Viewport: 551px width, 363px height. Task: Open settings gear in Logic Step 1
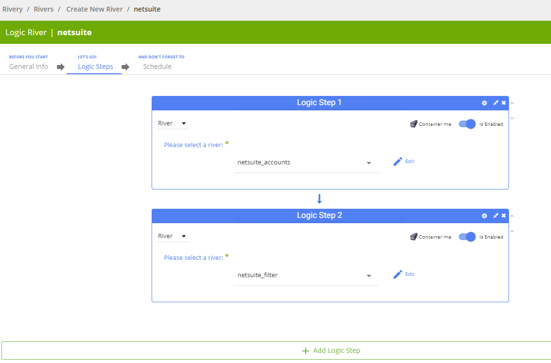484,103
